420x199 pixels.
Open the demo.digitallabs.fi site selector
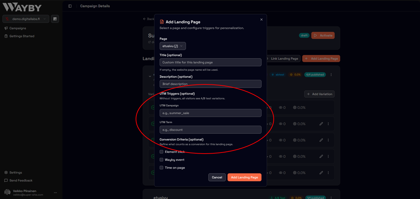[x=26, y=19]
